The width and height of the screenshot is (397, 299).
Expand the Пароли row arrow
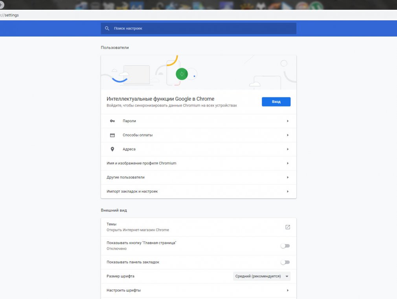click(x=288, y=121)
